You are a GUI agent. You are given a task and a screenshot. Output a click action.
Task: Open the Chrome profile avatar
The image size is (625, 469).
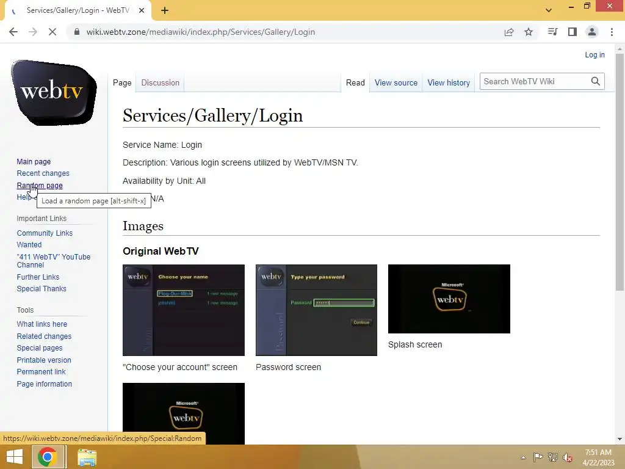[x=592, y=32]
